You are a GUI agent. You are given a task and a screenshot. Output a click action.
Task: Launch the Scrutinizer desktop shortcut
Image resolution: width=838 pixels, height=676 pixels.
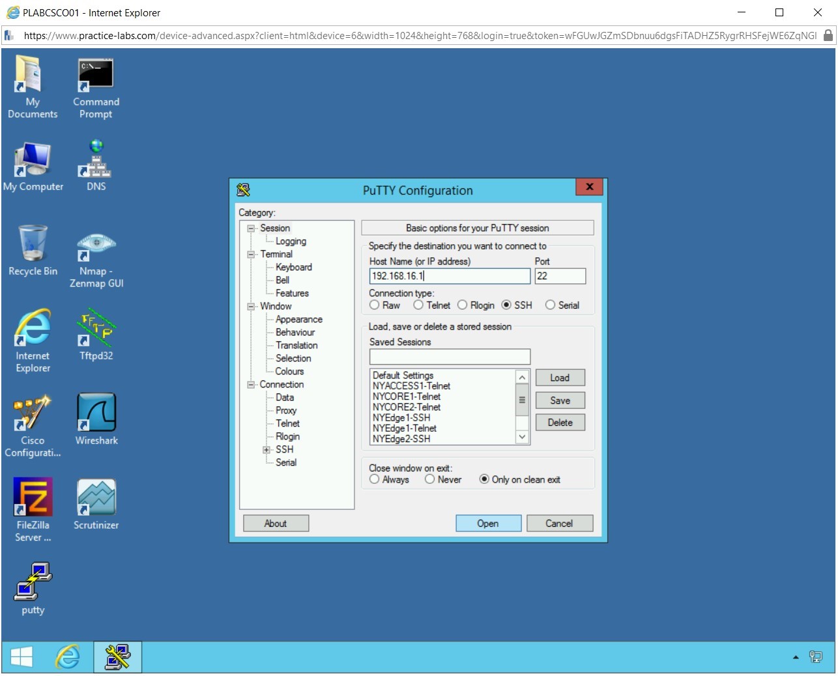point(96,505)
